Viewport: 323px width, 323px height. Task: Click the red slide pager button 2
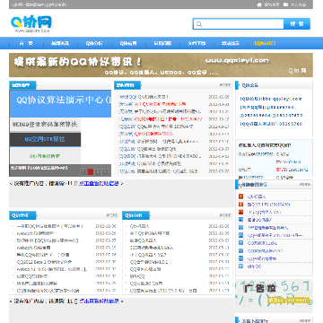[x=91, y=172]
